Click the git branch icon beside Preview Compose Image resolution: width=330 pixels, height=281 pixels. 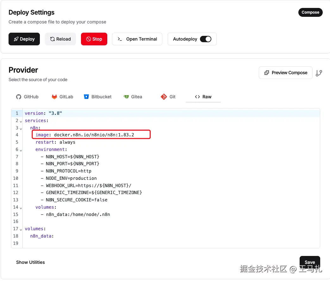point(319,73)
